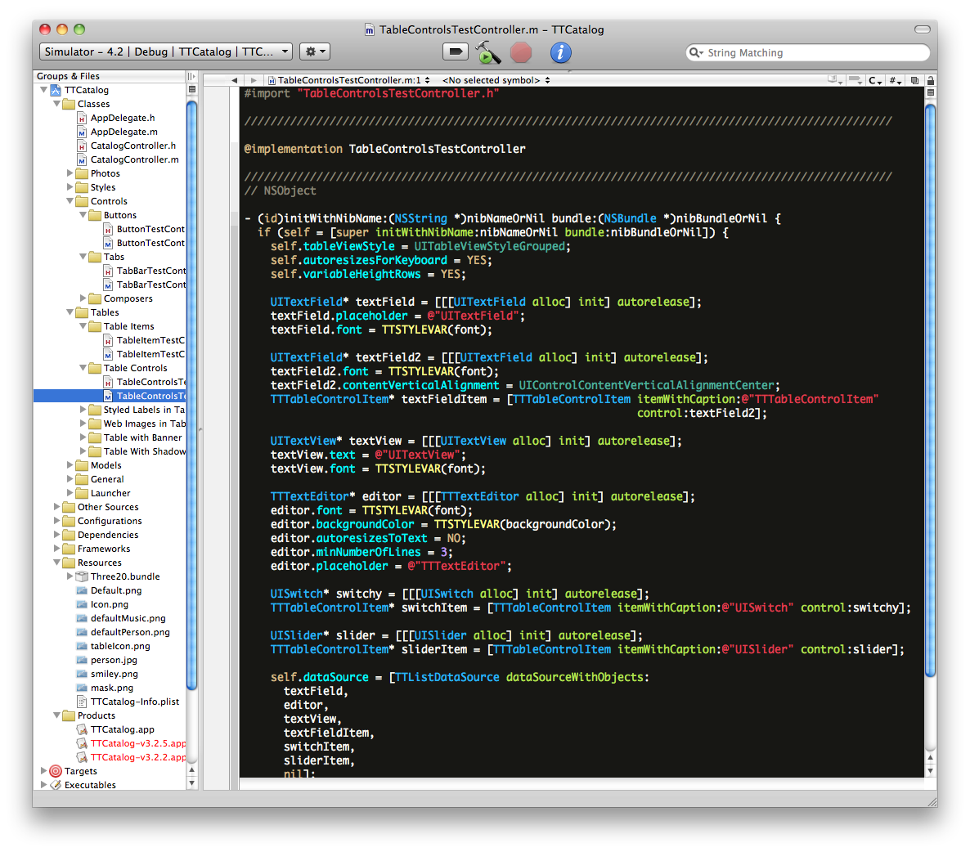970x852 pixels.
Task: Click the editor vertical scrollbar thumb
Action: point(931,389)
